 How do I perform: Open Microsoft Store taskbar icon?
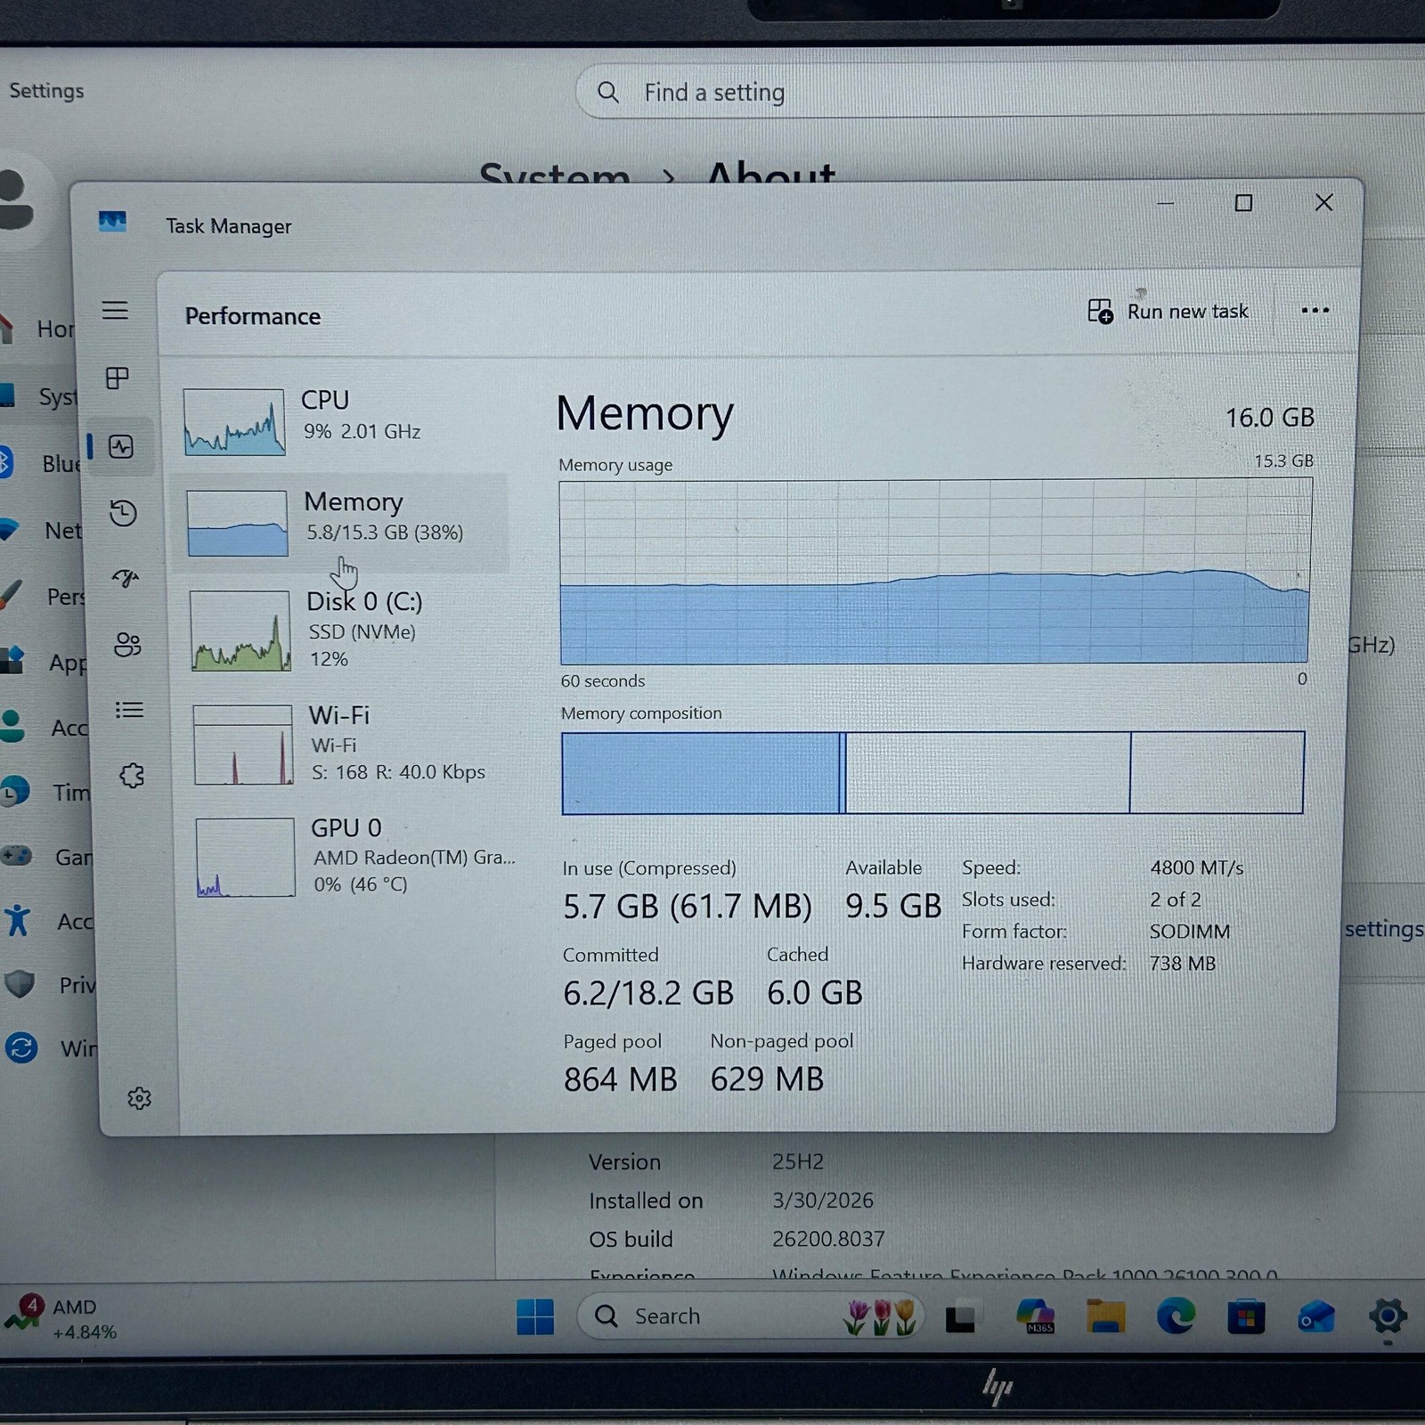point(1246,1316)
